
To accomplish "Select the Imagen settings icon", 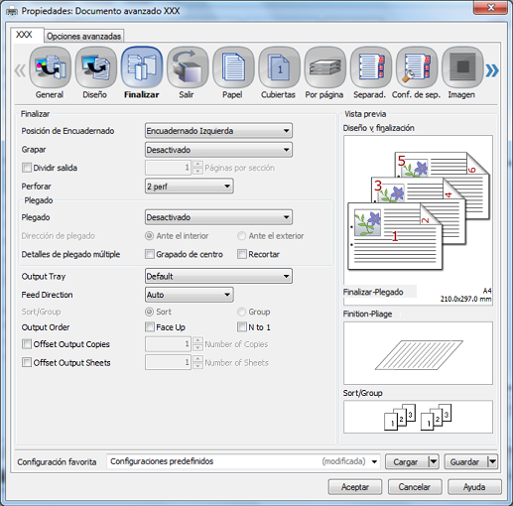I will 462,67.
